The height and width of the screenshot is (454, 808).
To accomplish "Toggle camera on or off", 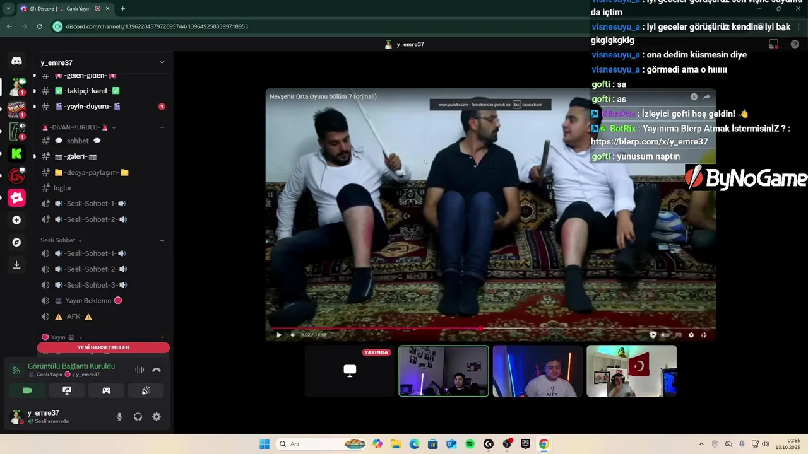I will pos(27,391).
